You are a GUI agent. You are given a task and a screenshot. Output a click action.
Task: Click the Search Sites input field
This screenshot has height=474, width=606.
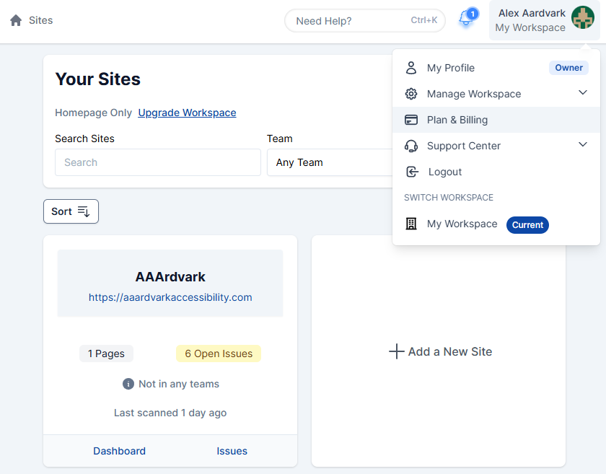tap(158, 162)
